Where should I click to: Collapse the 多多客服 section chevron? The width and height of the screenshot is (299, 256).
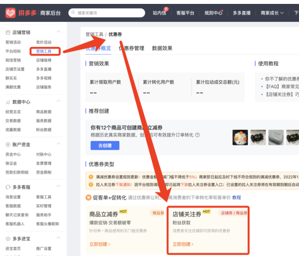(59, 186)
